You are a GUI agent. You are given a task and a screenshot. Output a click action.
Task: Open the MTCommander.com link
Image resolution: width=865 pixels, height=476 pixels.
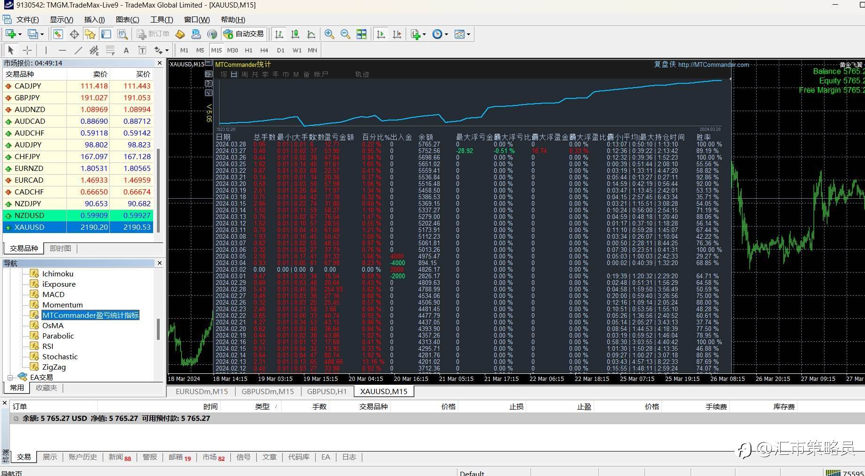713,65
